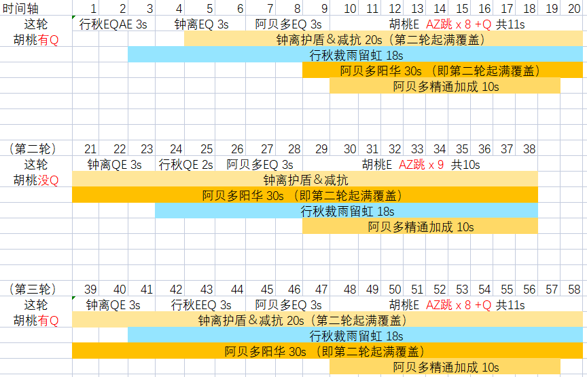Select 胡桃E AZ跳 x 8 +Q cell under 10-20
Screen dimensions: 587x377
tap(457, 24)
